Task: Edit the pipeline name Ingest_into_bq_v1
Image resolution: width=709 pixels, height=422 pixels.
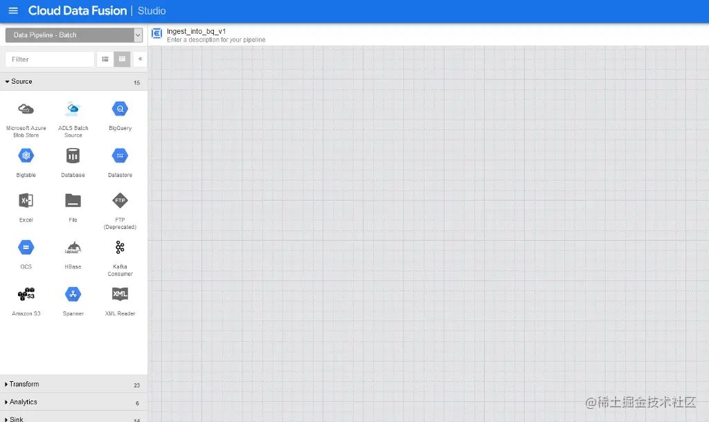Action: click(196, 31)
